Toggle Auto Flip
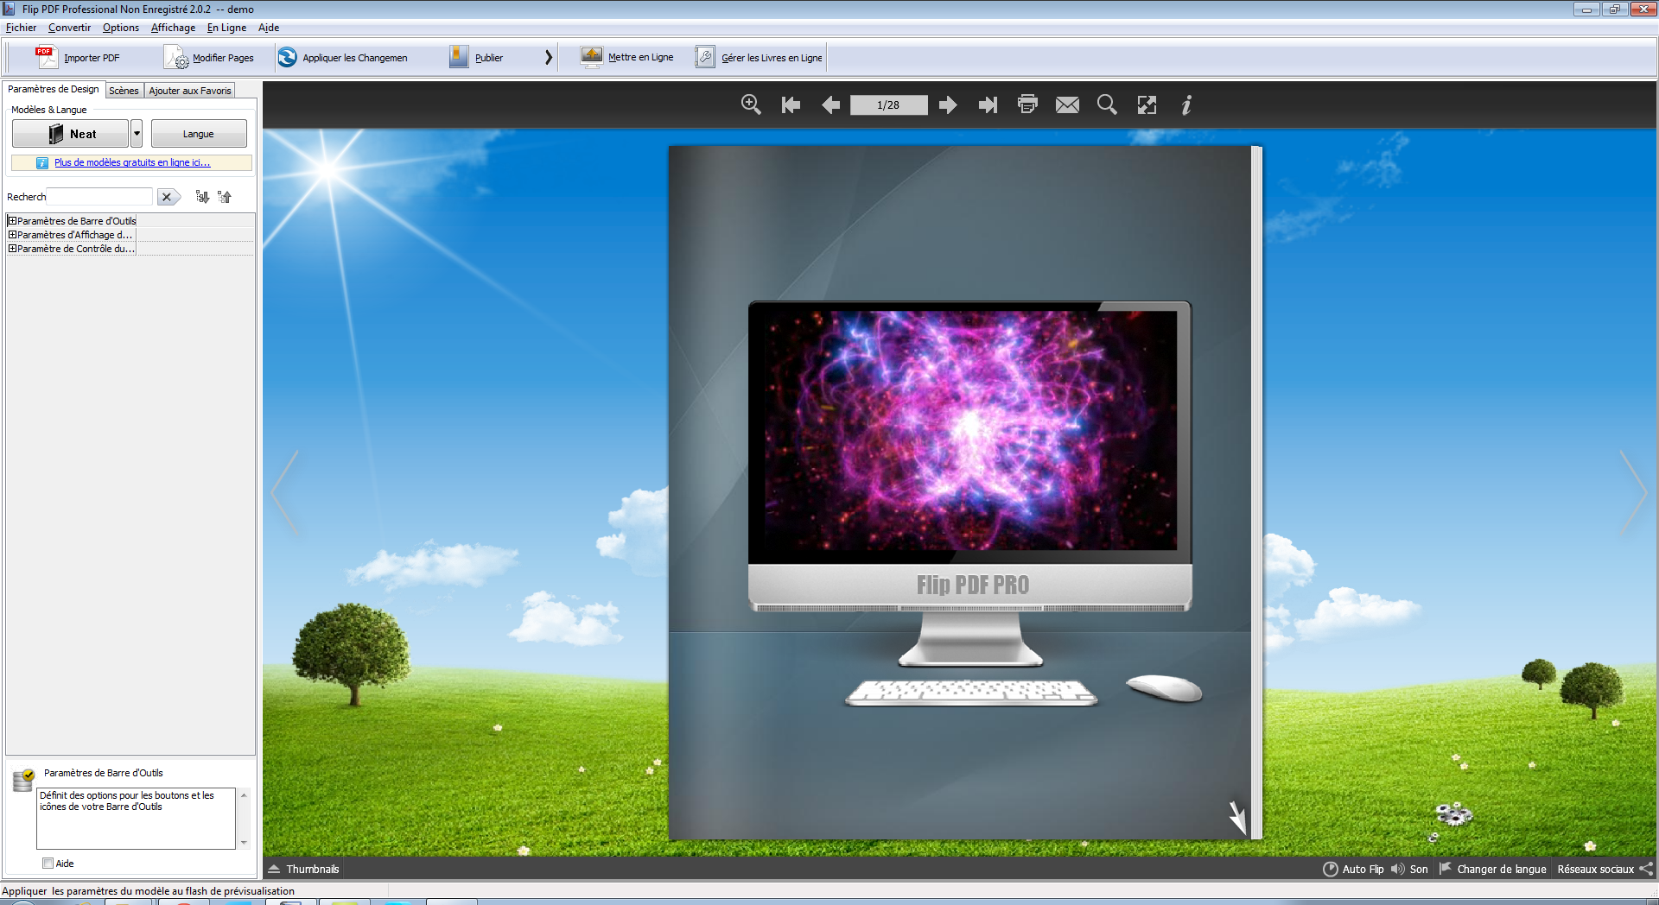The width and height of the screenshot is (1659, 905). click(x=1353, y=870)
